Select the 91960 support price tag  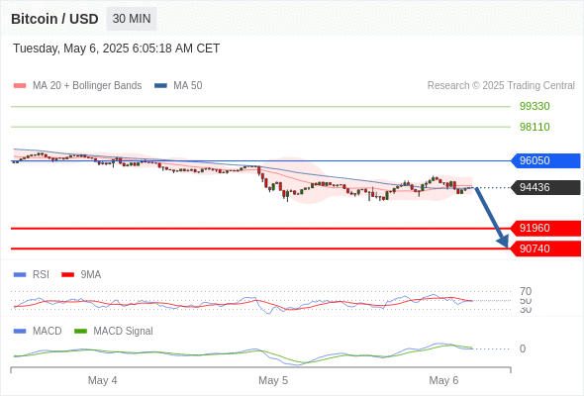click(x=545, y=228)
